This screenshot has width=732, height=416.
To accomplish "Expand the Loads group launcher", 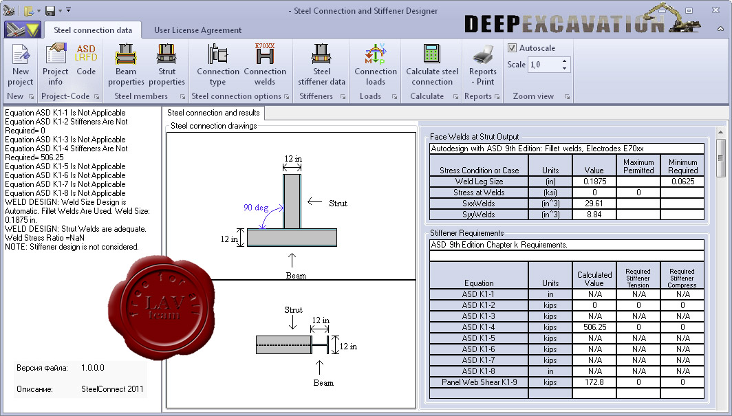I will click(x=394, y=96).
